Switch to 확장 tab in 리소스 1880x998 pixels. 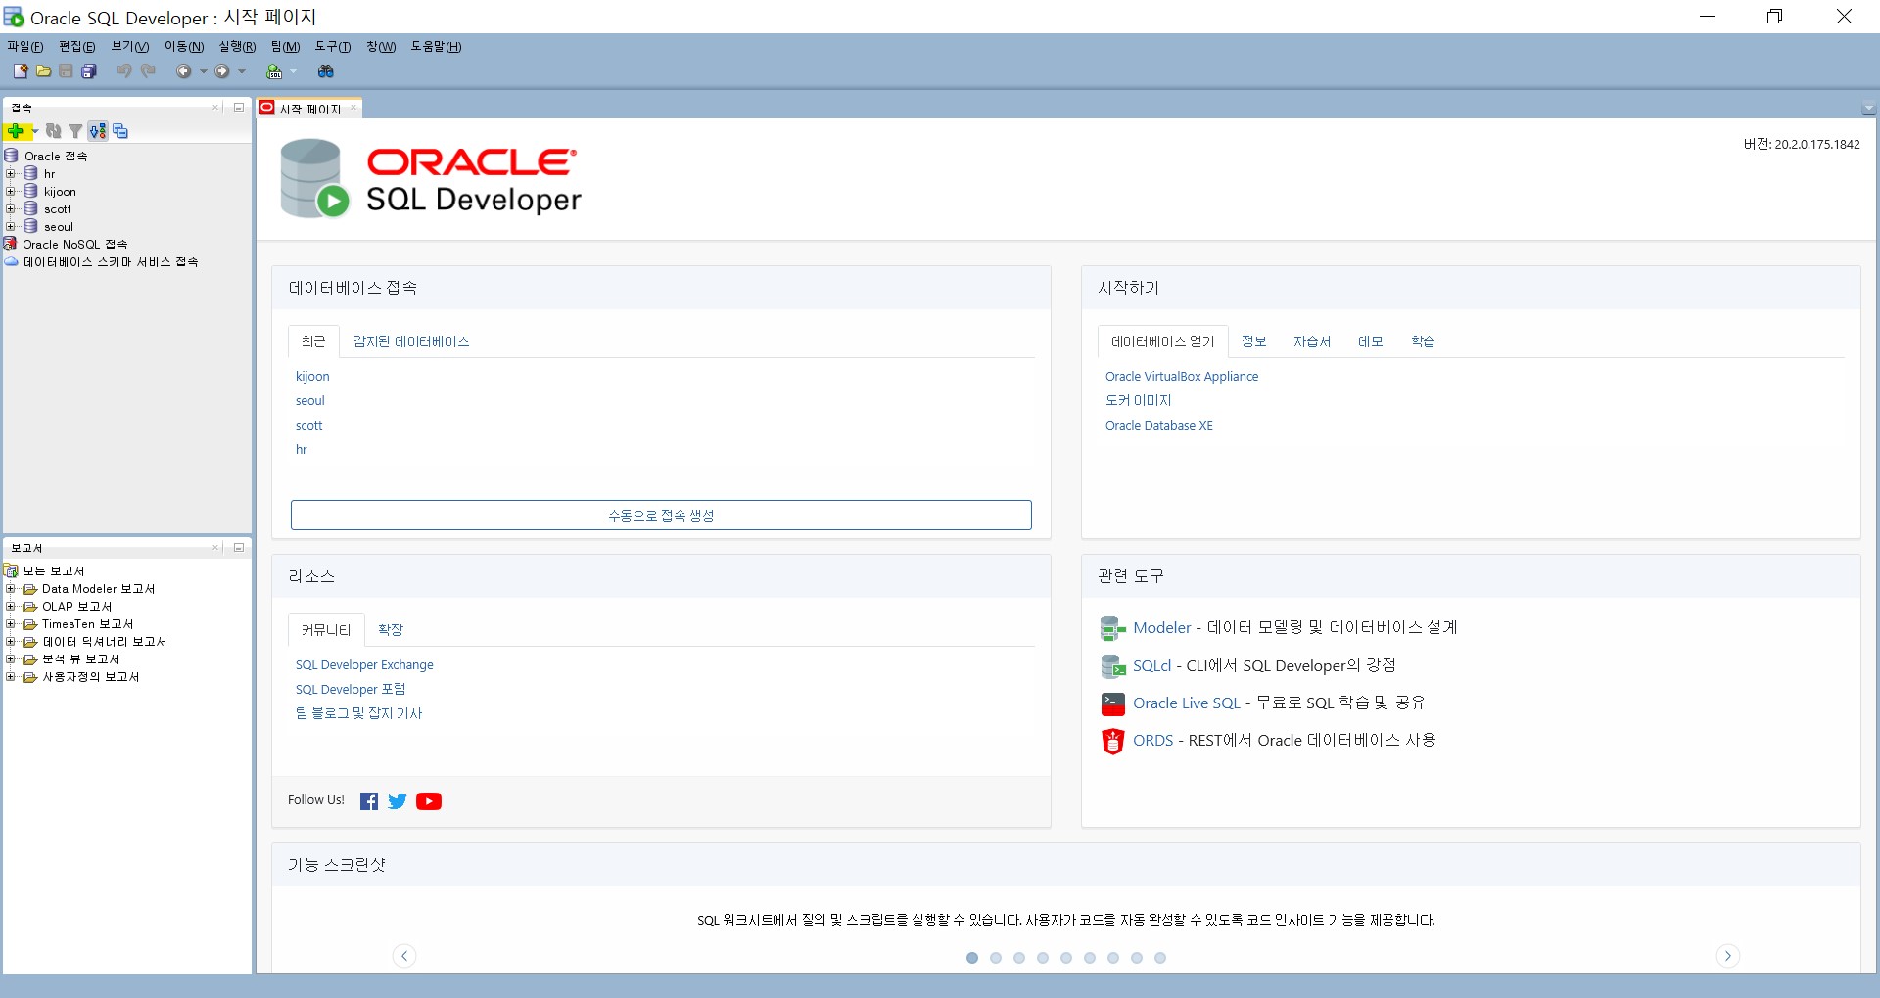tap(391, 630)
